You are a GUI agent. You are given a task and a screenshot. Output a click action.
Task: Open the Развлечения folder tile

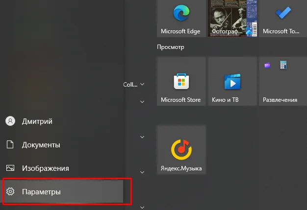(x=283, y=81)
